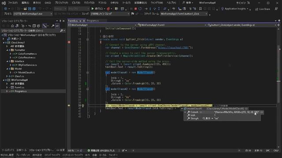Toggle Track Active Item in Solution Explorer
Image resolution: width=282 pixels, height=158 pixels.
tap(45, 26)
